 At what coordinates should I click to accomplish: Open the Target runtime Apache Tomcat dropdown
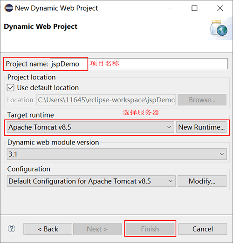[x=90, y=127]
